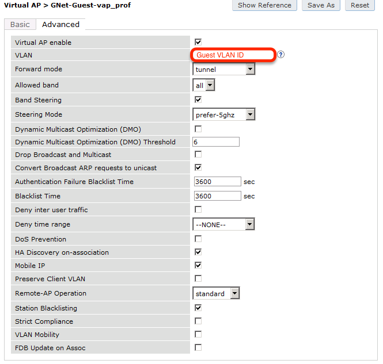Screen dimensions: 383x364
Task: Switch to the Basic tab
Action: (20, 24)
